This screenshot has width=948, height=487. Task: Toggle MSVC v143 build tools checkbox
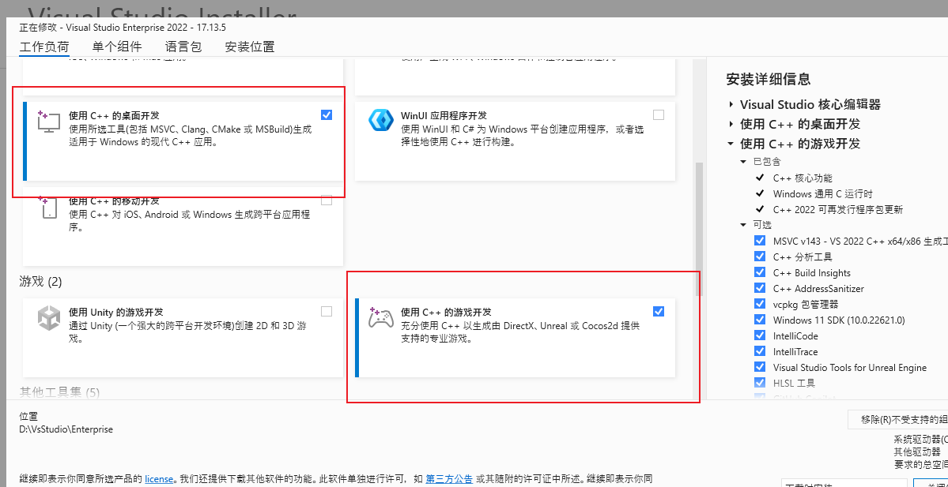point(760,241)
